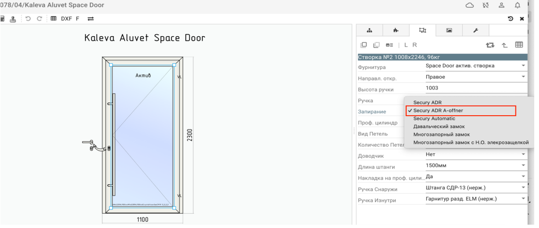The height and width of the screenshot is (228, 539).
Task: Open the Направл. откр. dropdown
Action: click(x=476, y=77)
